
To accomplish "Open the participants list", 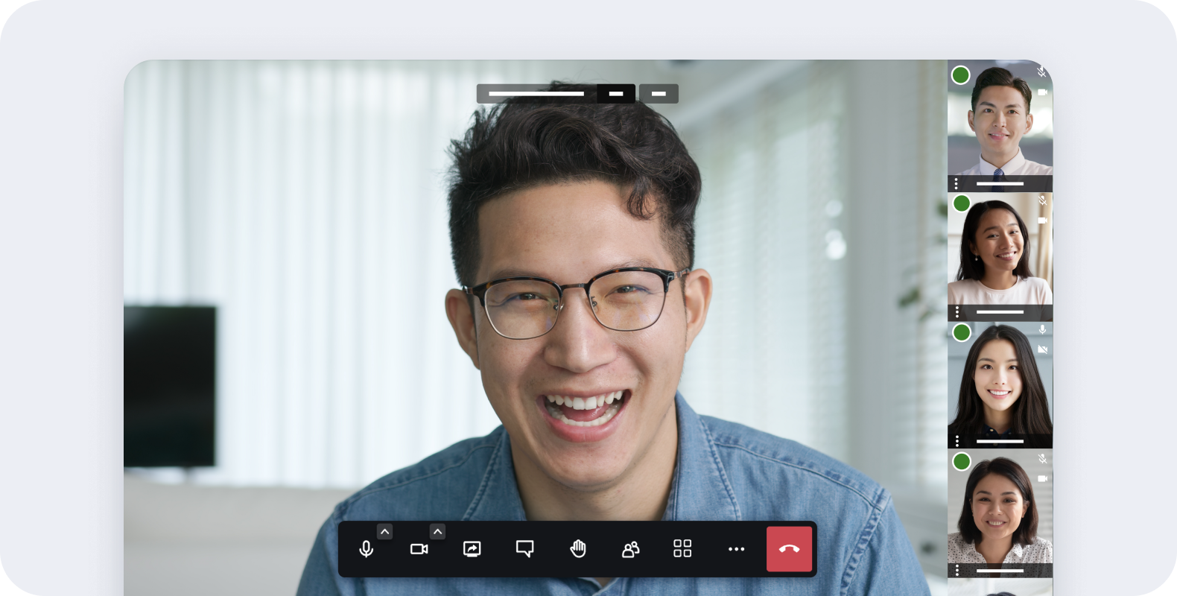I will point(630,549).
